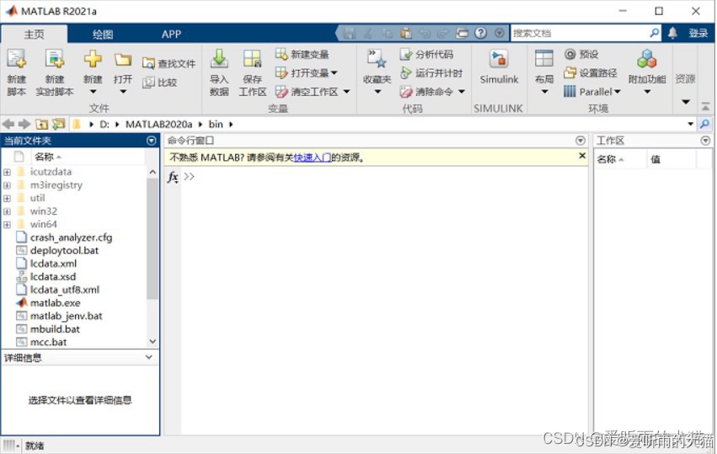Open the 工作区 panel actions menu

click(x=705, y=141)
